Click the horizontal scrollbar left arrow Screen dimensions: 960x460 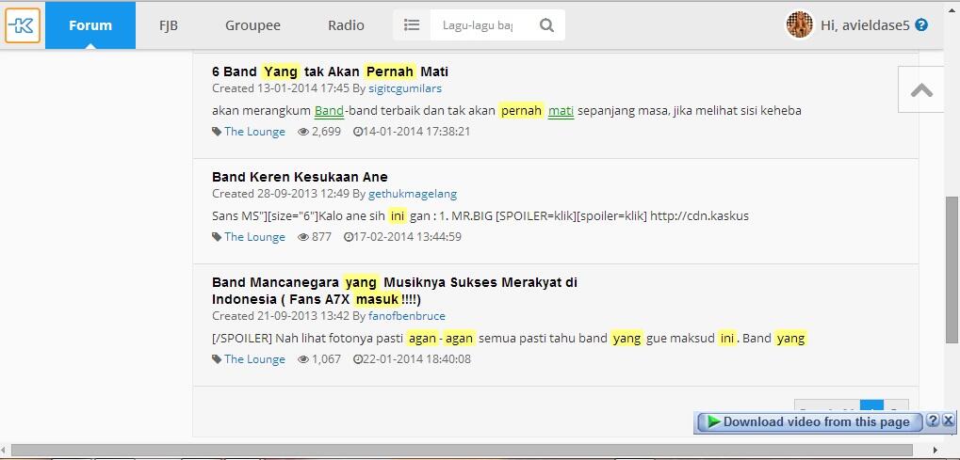[x=5, y=451]
